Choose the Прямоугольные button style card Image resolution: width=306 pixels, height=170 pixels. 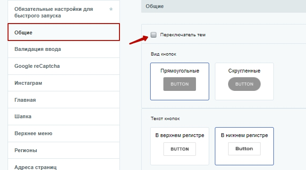coord(179,81)
